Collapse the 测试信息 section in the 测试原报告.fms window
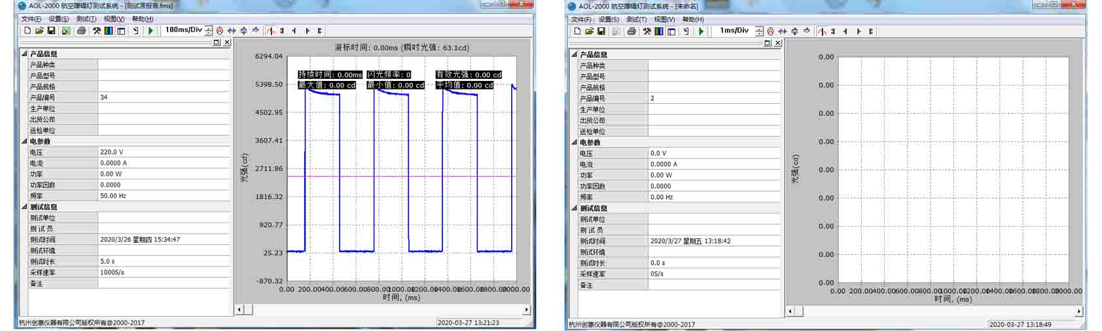1102x331 pixels. (x=24, y=207)
